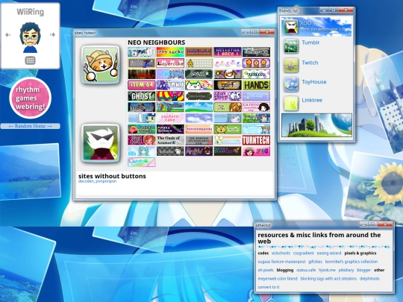Click the NEO NEIGHBOURS heading text

coord(157,43)
